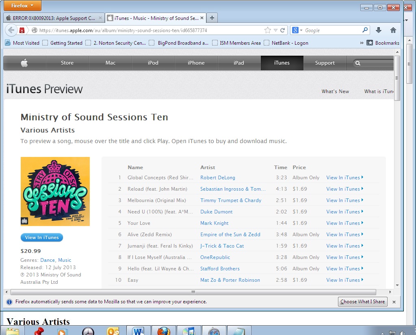Open artist link Mark Knight

pyautogui.click(x=214, y=223)
